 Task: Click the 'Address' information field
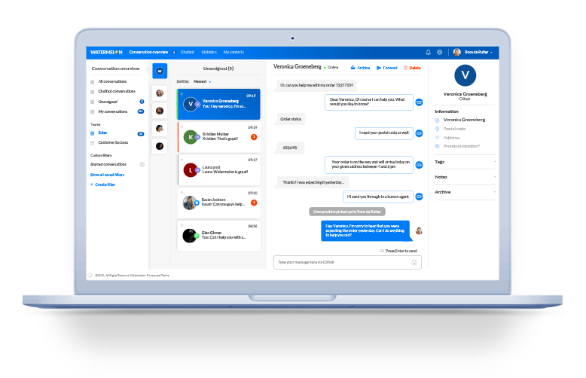pyautogui.click(x=451, y=138)
